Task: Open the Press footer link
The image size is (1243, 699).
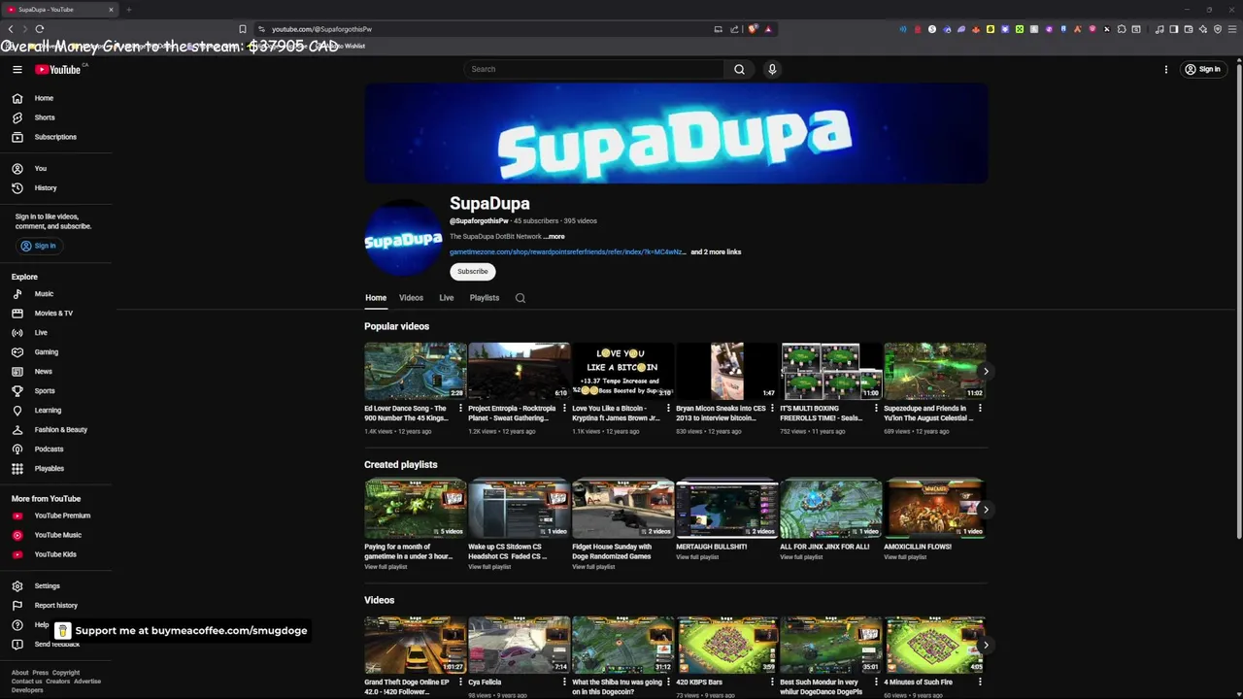Action: coord(40,673)
